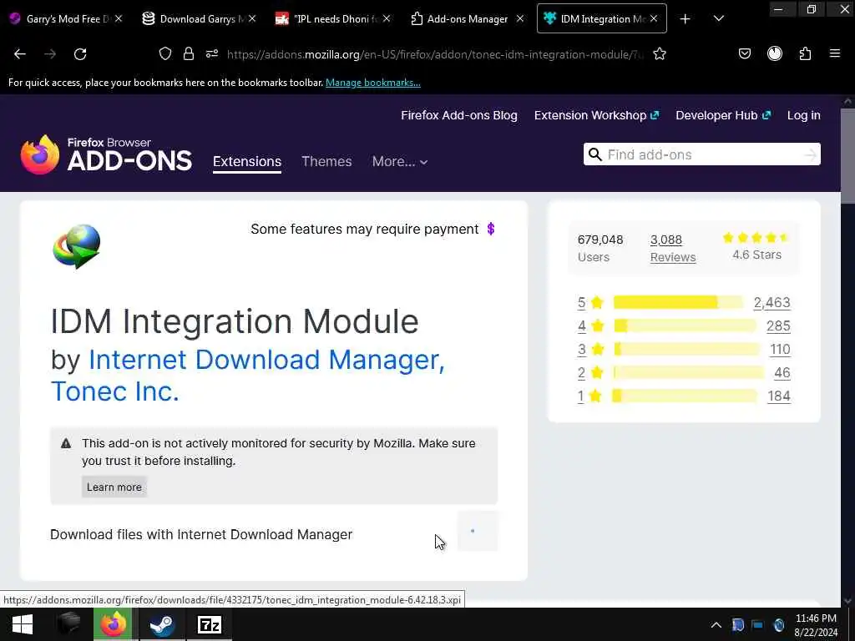Open tracking protection shield icon

click(x=165, y=53)
